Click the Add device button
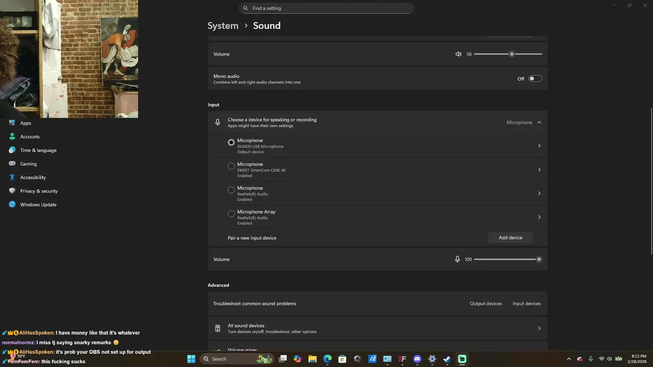Viewport: 653px width, 367px height. [x=510, y=238]
